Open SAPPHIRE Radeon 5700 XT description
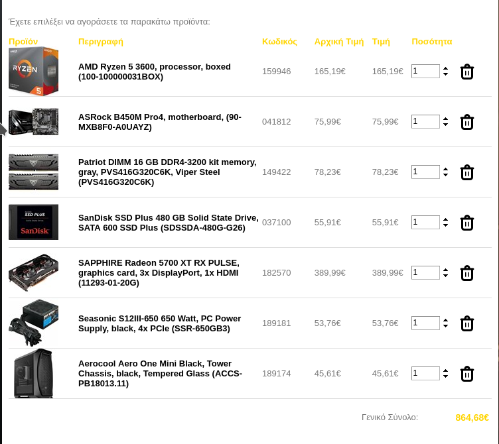The width and height of the screenshot is (499, 444). 159,272
